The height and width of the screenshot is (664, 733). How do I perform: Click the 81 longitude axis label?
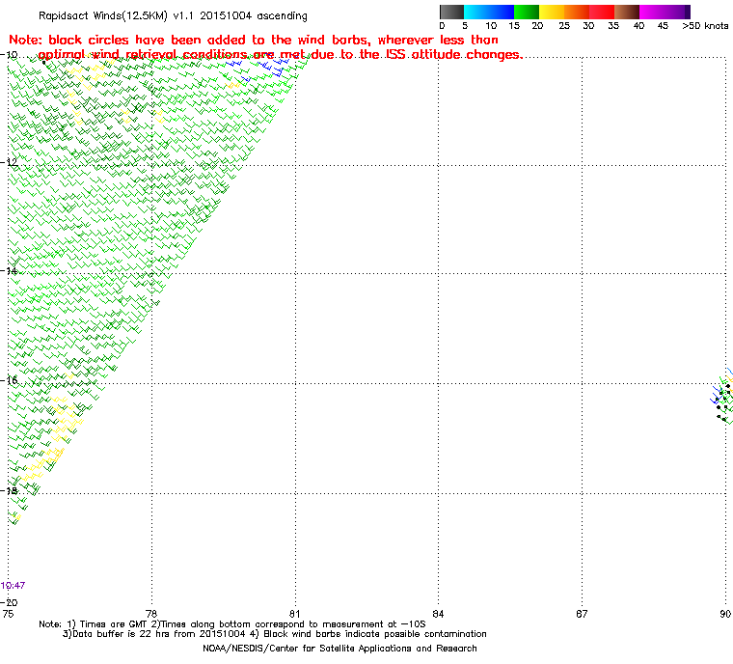pyautogui.click(x=295, y=614)
